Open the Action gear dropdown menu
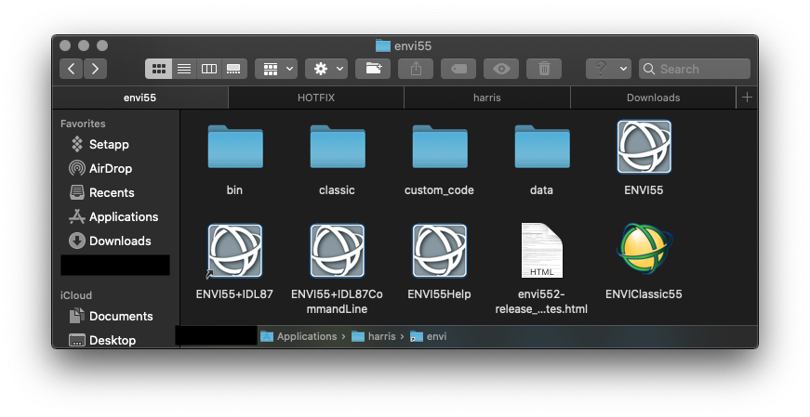 [x=326, y=69]
